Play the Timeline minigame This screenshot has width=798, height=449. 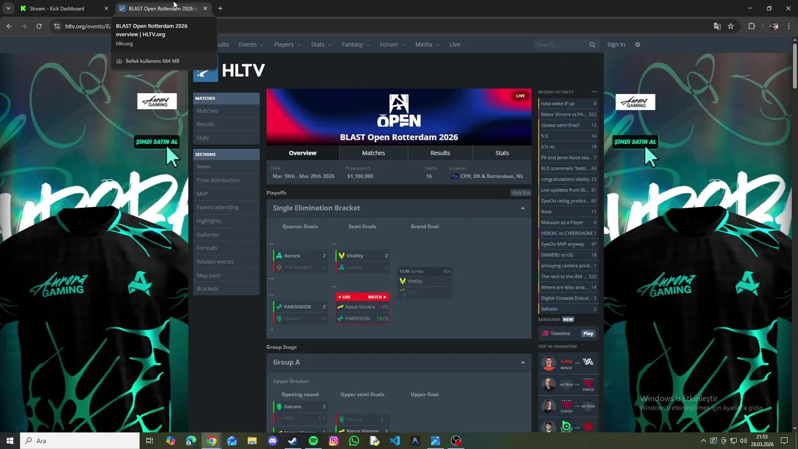588,334
